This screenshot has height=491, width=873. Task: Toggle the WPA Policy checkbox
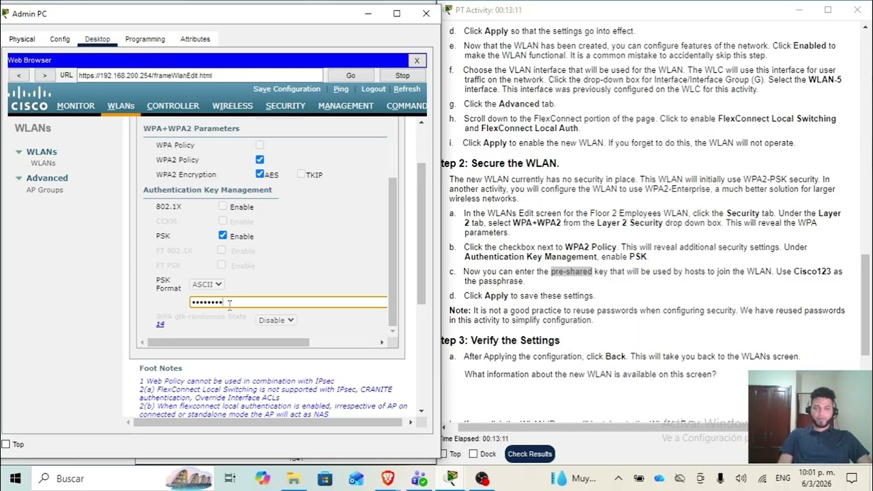click(260, 145)
